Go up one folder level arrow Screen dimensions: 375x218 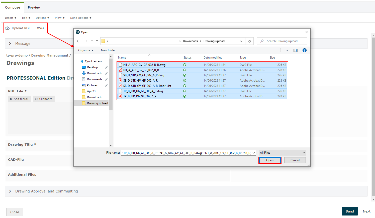(97, 41)
